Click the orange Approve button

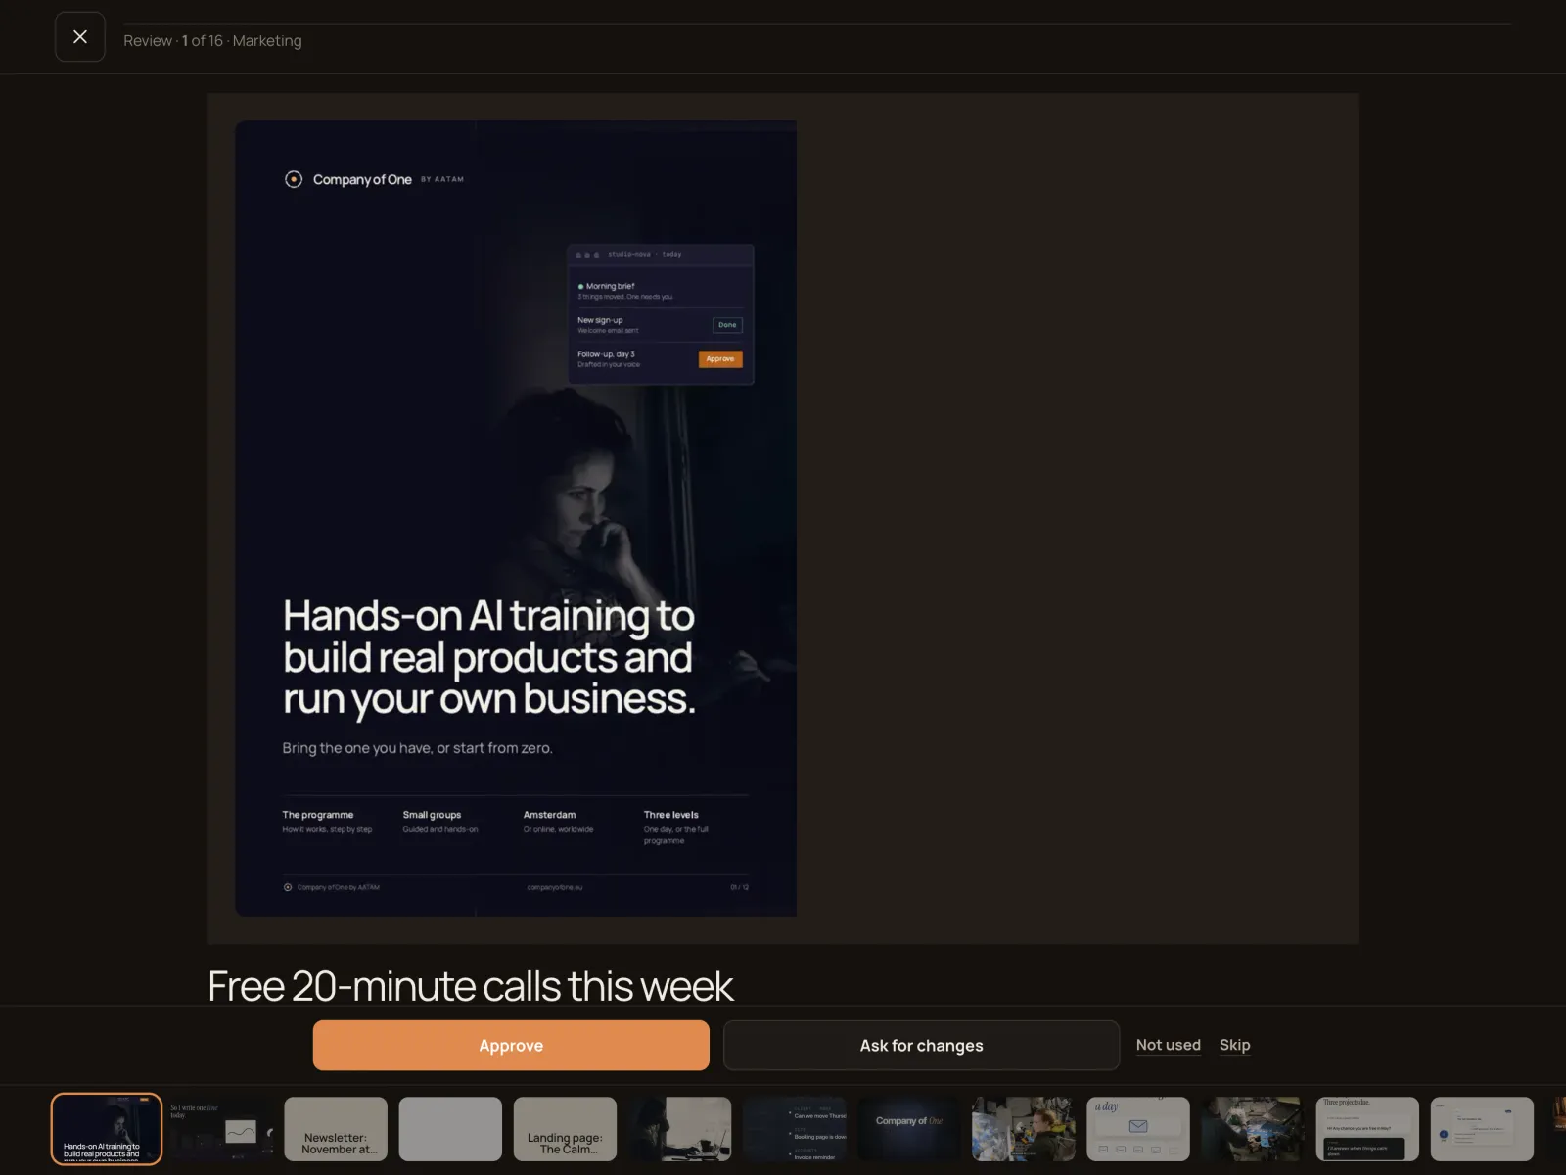[511, 1046]
